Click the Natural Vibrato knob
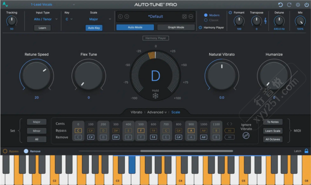Image resolution: width=311 pixels, height=185 pixels. click(222, 76)
